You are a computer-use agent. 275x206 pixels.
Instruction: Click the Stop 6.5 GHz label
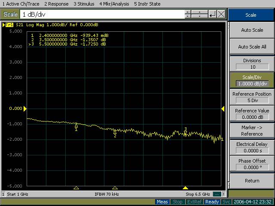[x=198, y=194]
